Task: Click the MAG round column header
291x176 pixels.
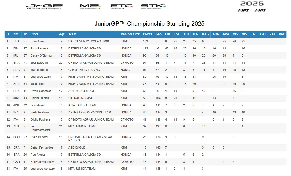Action: point(205,34)
